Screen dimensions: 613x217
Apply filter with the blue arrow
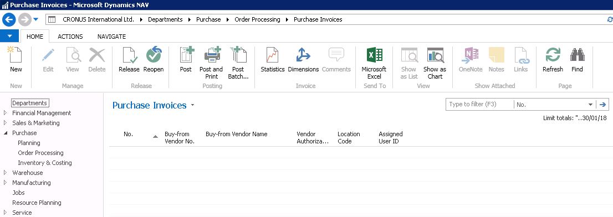point(602,105)
